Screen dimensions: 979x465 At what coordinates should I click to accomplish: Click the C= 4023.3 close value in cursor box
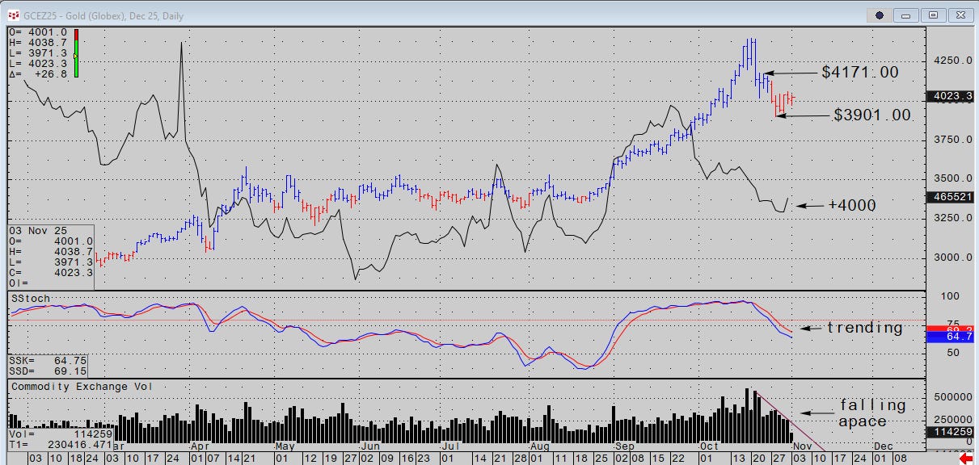52,273
